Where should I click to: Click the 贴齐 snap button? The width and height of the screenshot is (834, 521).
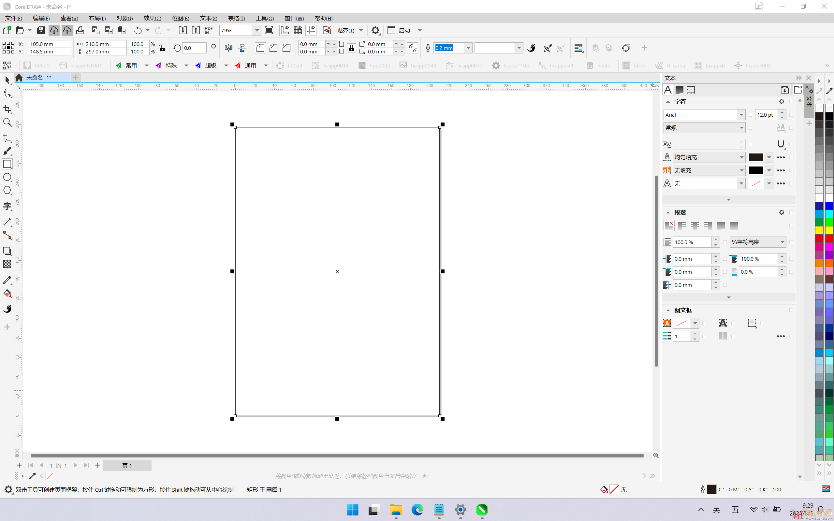pyautogui.click(x=345, y=30)
